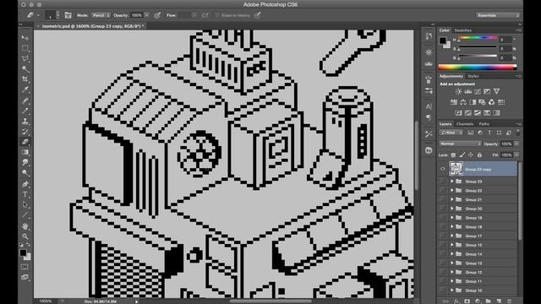This screenshot has width=541, height=304.
Task: Switch to the Paths tab
Action: click(x=484, y=124)
